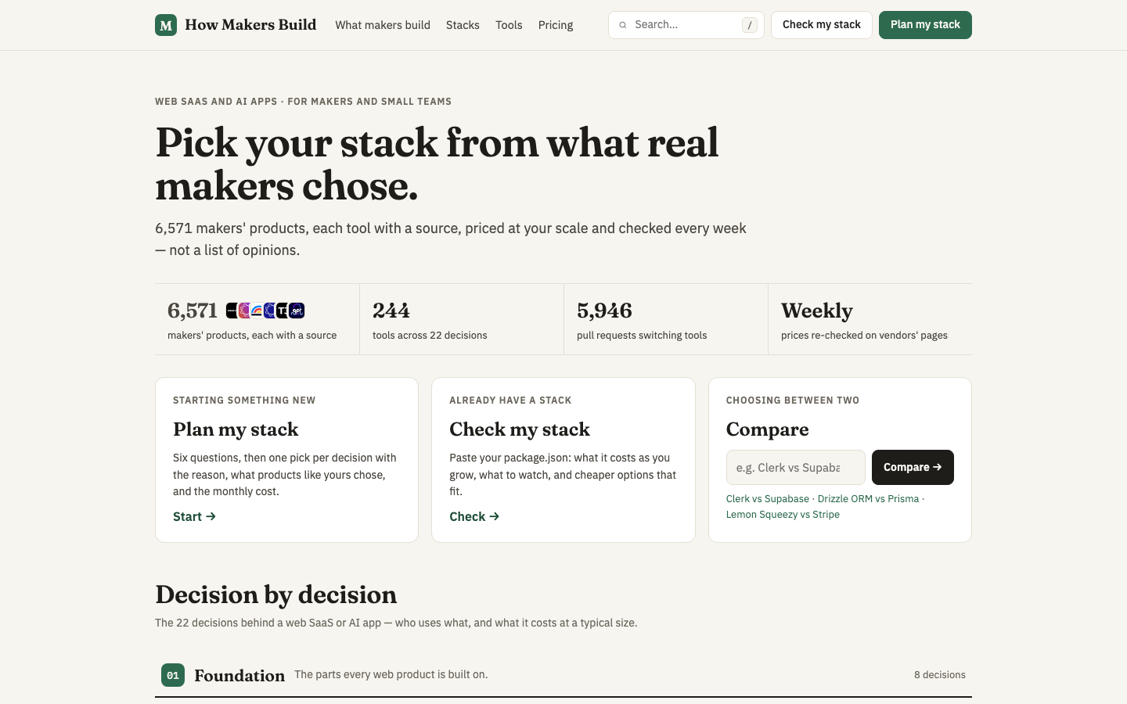This screenshot has height=704, width=1127.
Task: Click the '5,946' pull requests stat
Action: point(604,311)
